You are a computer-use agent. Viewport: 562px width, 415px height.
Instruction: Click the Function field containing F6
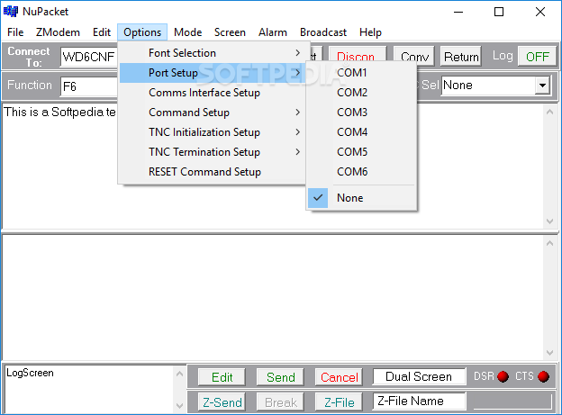click(89, 86)
